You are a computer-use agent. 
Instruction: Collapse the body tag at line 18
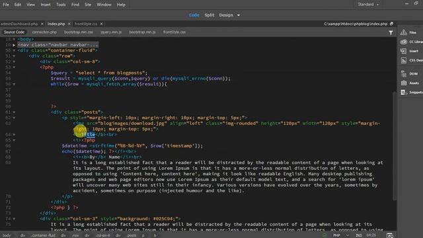tap(14, 40)
